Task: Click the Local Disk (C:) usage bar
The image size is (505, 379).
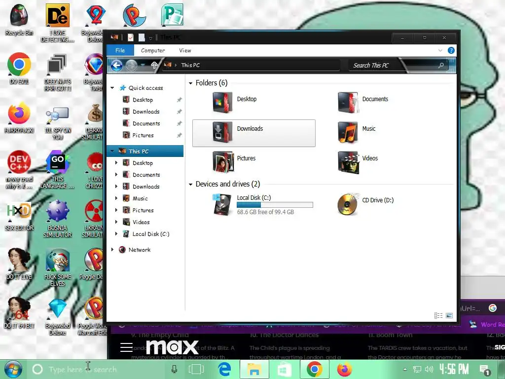Action: coord(275,205)
